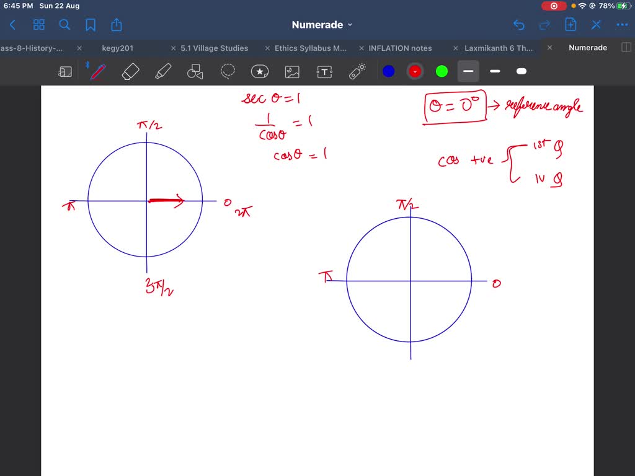Close the 5.1 Village Studies tab
The image size is (635, 476).
point(174,48)
